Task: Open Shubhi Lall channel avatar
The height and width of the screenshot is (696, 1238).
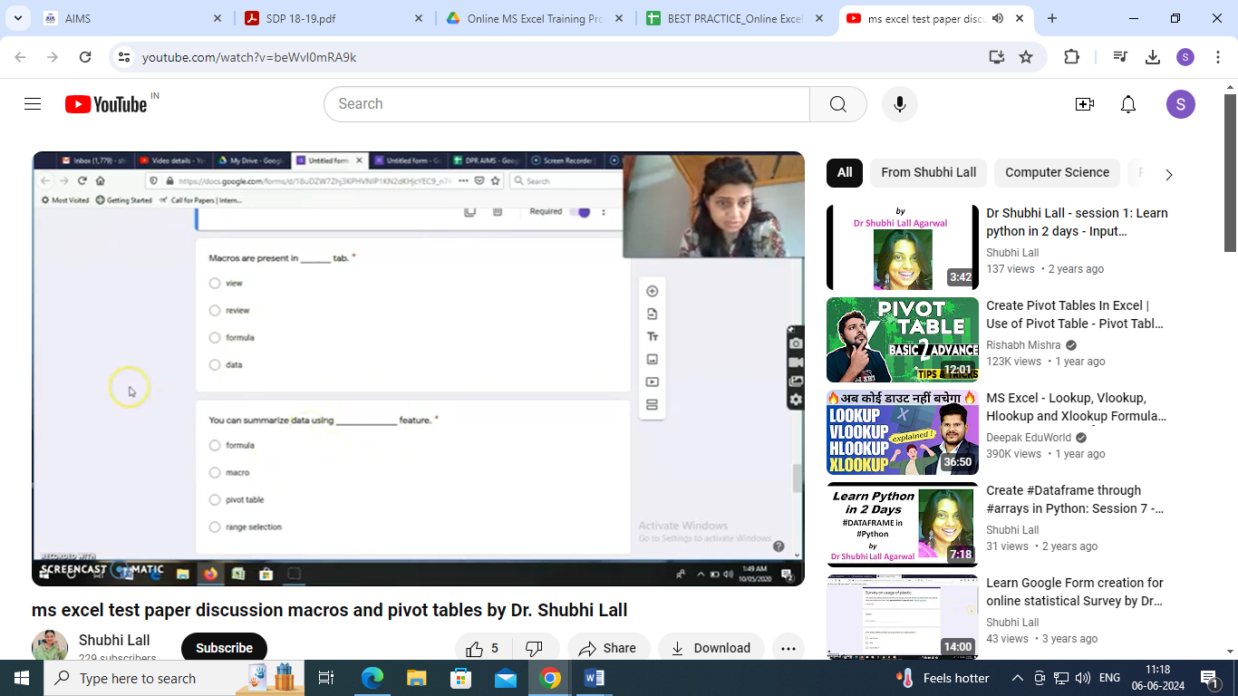Action: (x=50, y=646)
